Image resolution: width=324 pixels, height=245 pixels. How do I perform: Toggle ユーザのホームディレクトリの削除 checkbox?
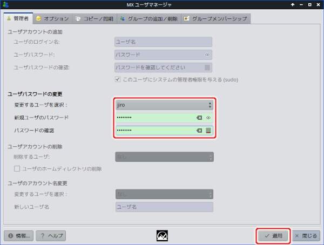click(17, 169)
